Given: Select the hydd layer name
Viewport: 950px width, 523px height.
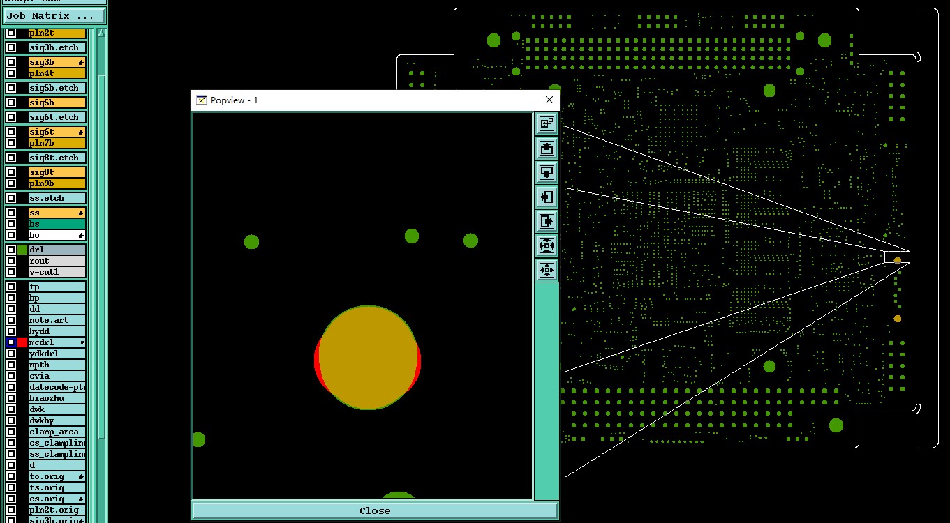Looking at the screenshot, I should pyautogui.click(x=57, y=331).
